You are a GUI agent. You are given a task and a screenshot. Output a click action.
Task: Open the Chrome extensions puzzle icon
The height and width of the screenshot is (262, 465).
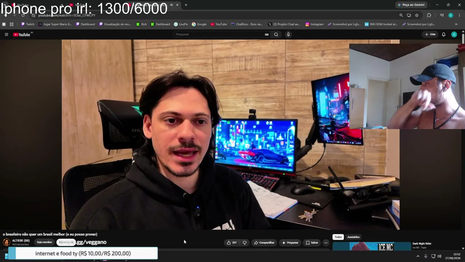click(x=429, y=15)
